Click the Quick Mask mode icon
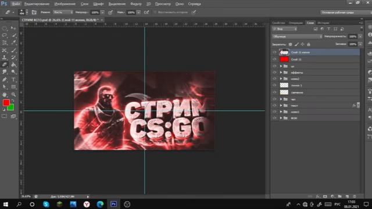Image resolution: width=372 pixels, height=209 pixels. point(4,116)
